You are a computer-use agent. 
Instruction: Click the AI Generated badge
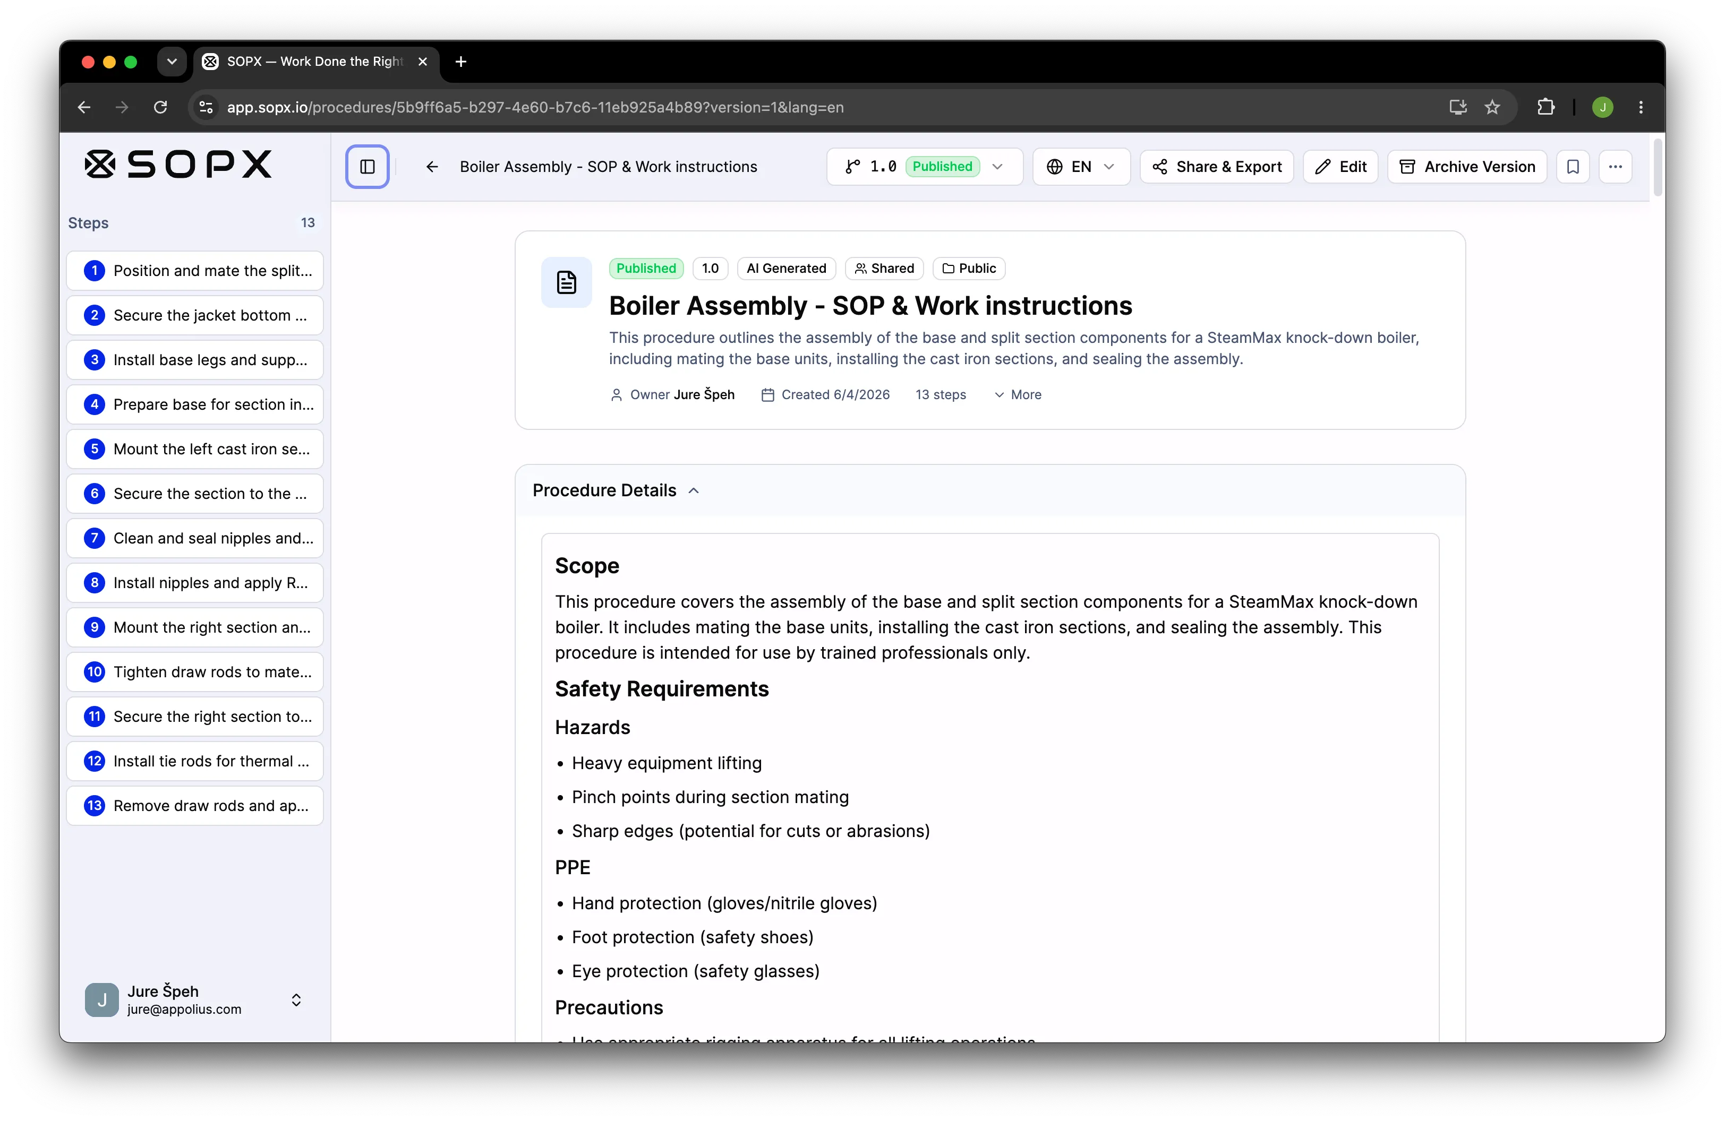(787, 269)
